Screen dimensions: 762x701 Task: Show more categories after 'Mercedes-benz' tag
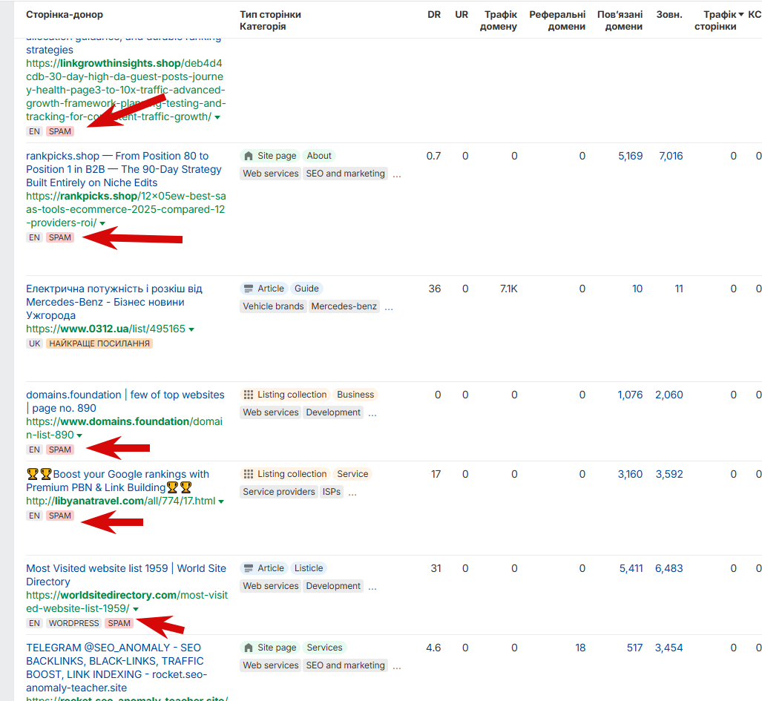[x=389, y=307]
